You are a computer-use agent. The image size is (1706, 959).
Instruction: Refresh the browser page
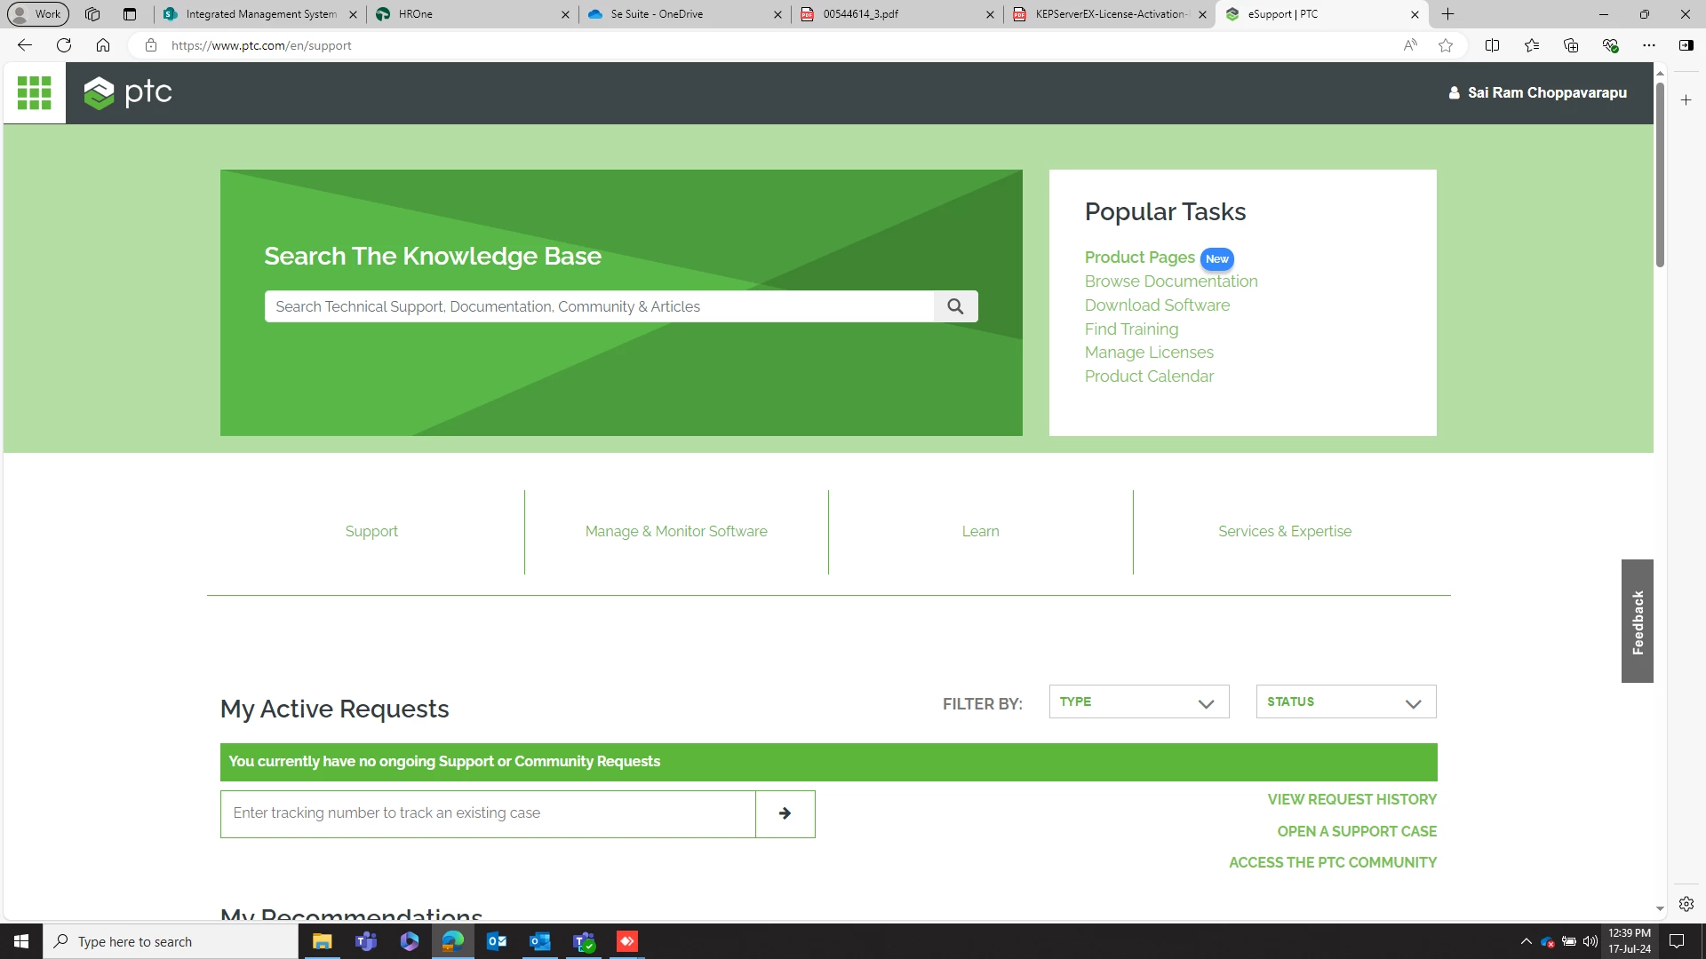(64, 45)
